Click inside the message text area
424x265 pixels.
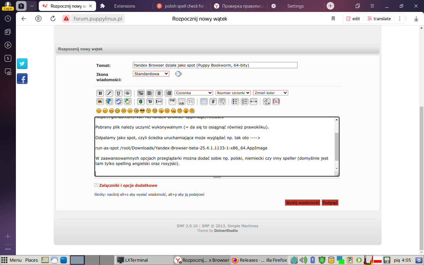pos(215,146)
